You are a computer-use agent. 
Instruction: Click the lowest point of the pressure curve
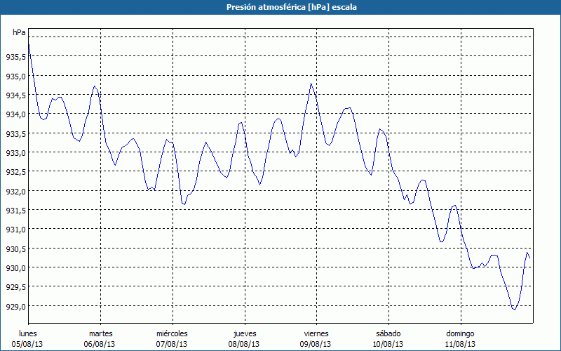pos(514,309)
